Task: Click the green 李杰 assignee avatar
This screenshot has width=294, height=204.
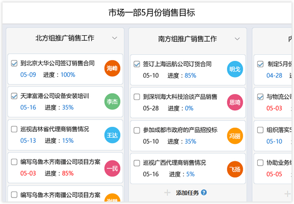Action: pyautogui.click(x=112, y=102)
